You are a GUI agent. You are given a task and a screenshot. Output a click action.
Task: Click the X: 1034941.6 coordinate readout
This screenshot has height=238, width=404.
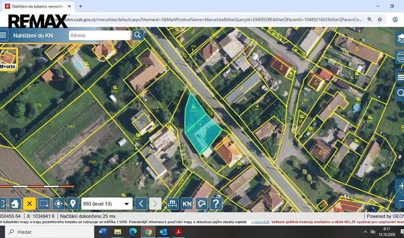40,216
